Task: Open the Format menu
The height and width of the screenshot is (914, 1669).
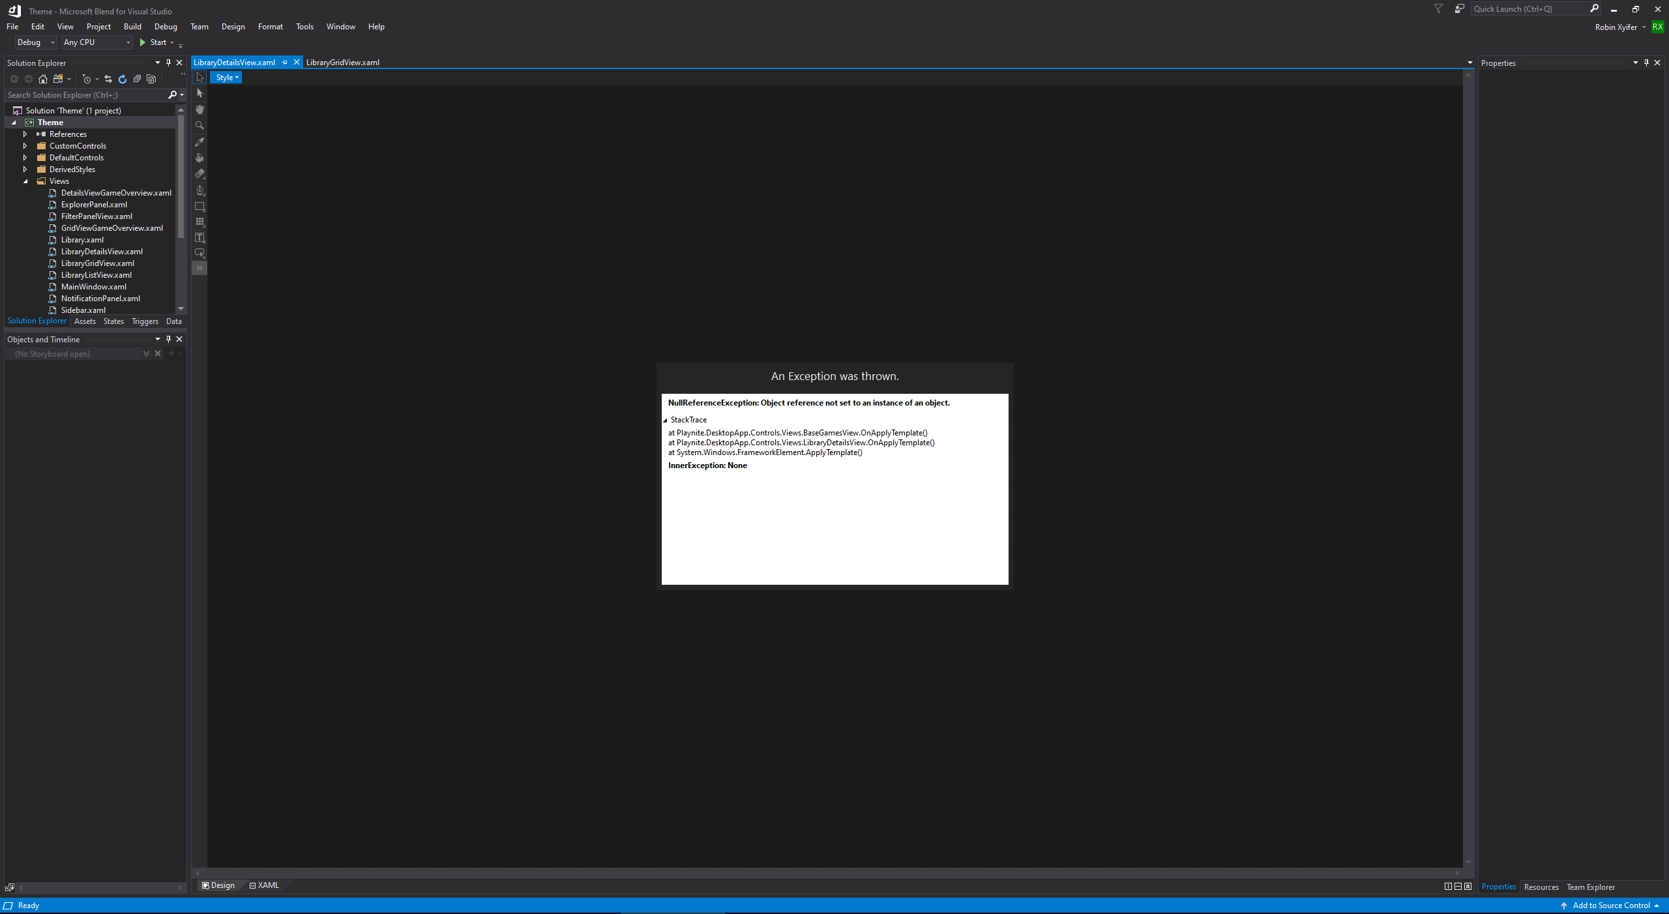Action: coord(269,27)
